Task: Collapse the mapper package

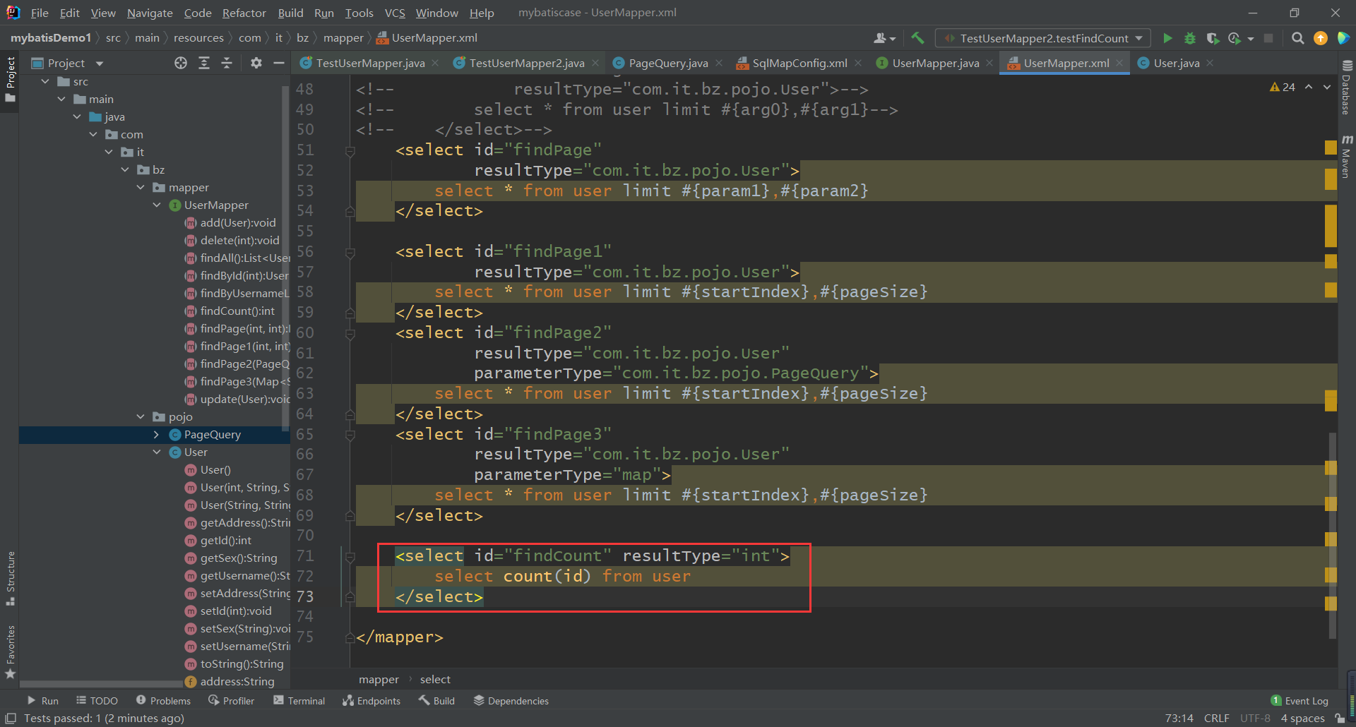Action: 141,187
